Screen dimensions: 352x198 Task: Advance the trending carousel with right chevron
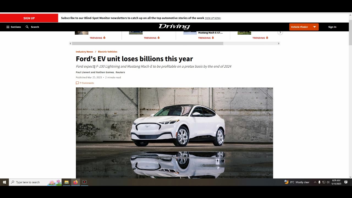[x=280, y=32]
